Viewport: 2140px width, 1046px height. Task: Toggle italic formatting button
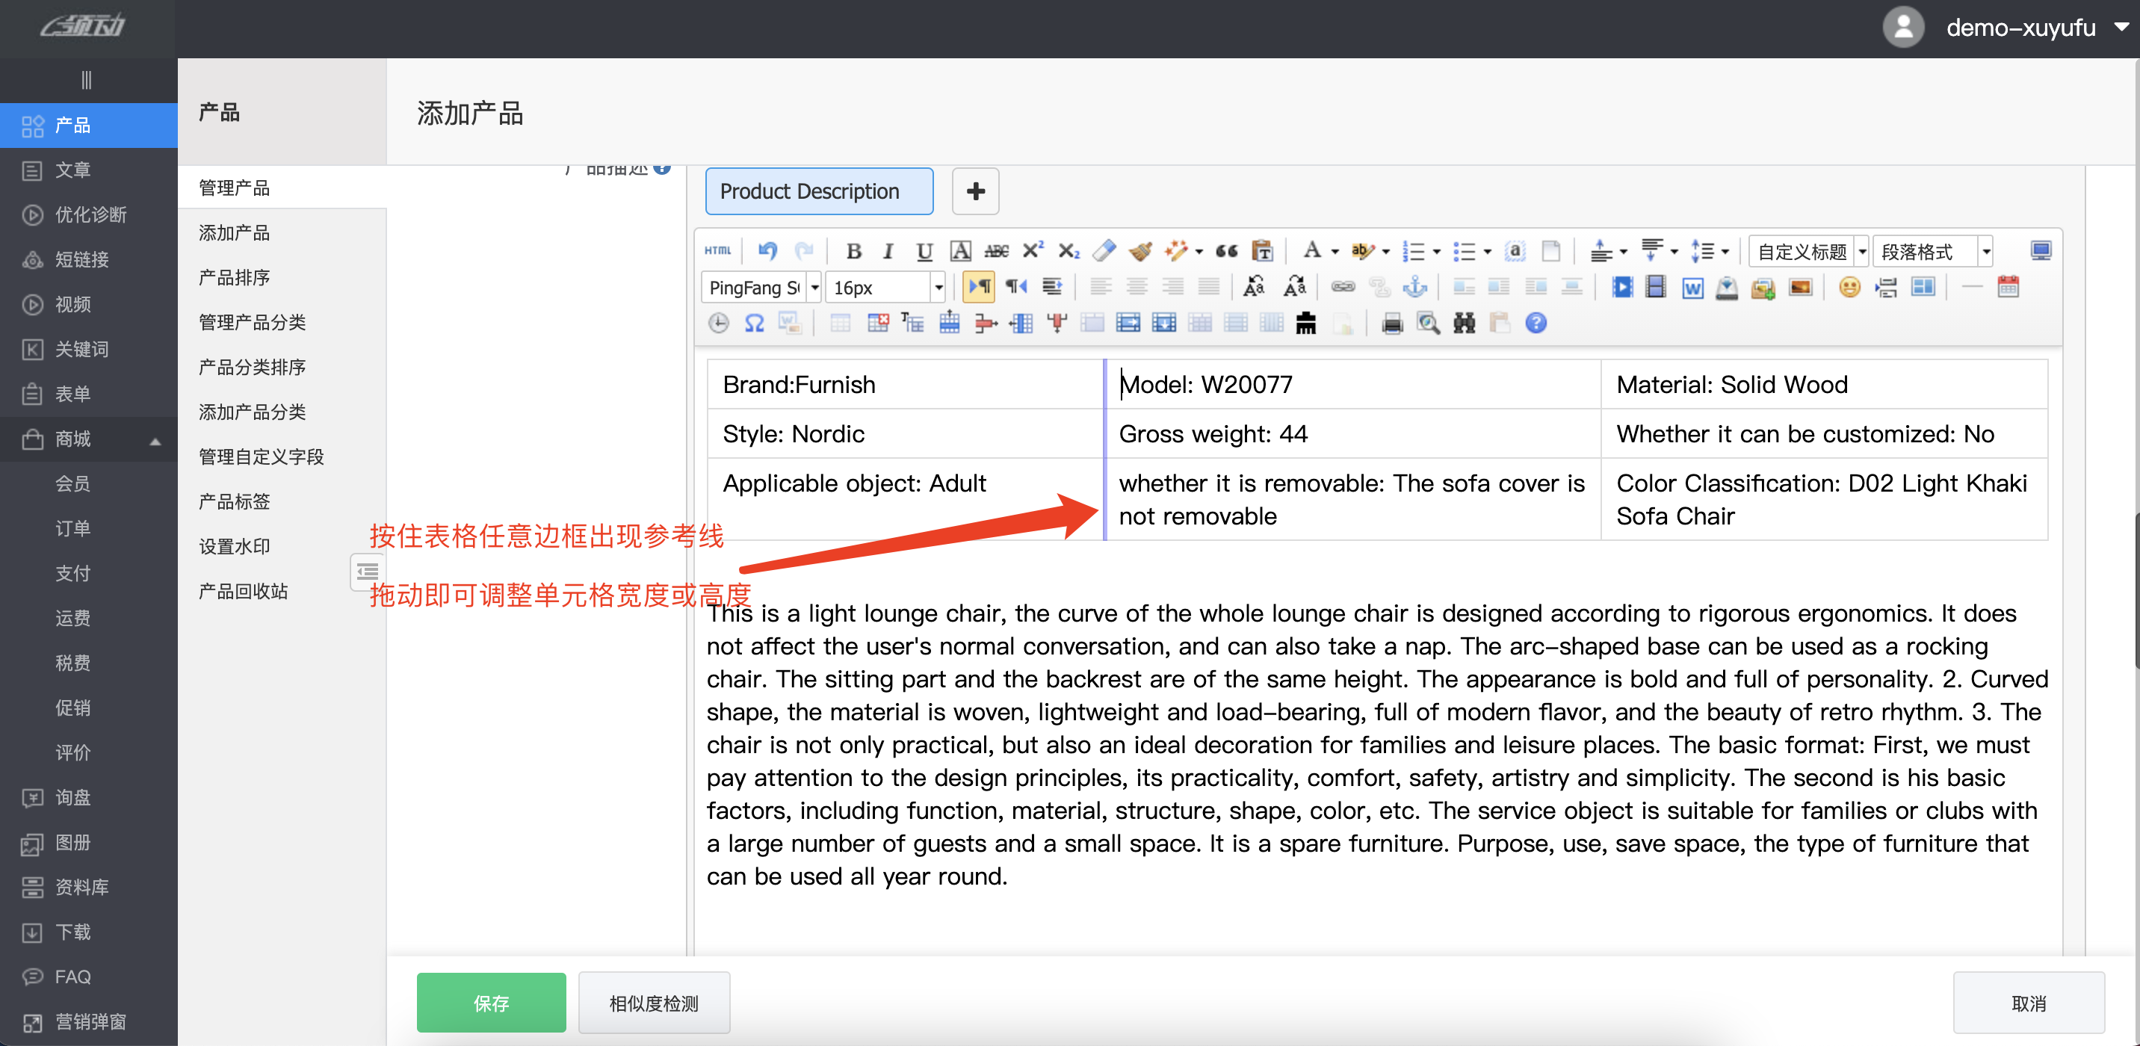pyautogui.click(x=888, y=251)
